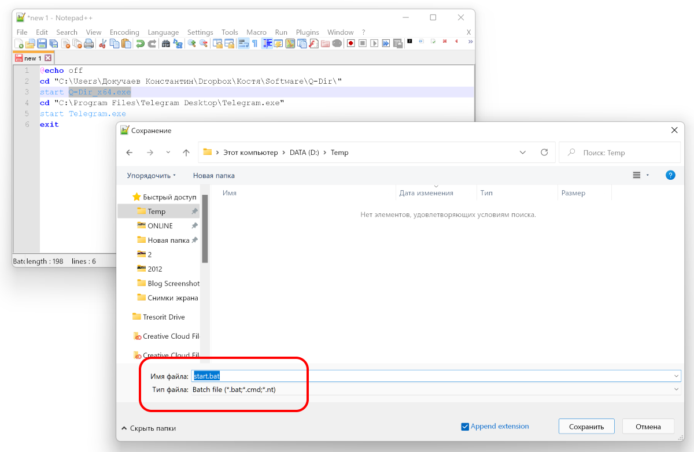Select Temp folder in quick access sidebar
This screenshot has width=694, height=452.
158,212
